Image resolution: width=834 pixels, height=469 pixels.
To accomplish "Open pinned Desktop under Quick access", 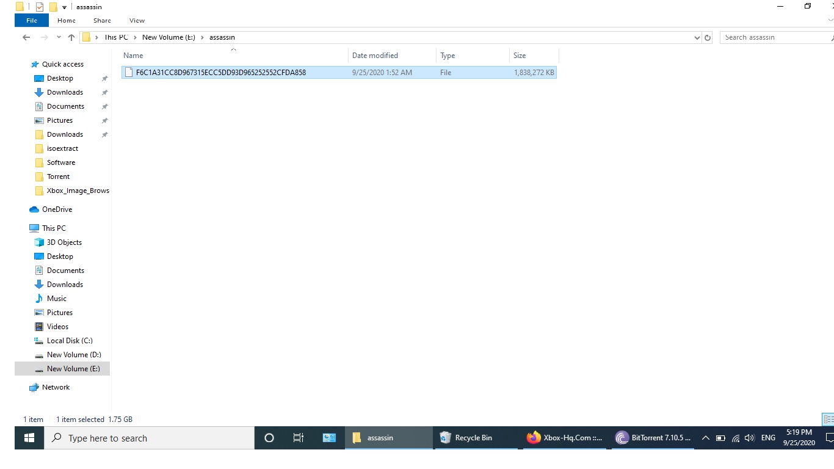I will pyautogui.click(x=60, y=78).
